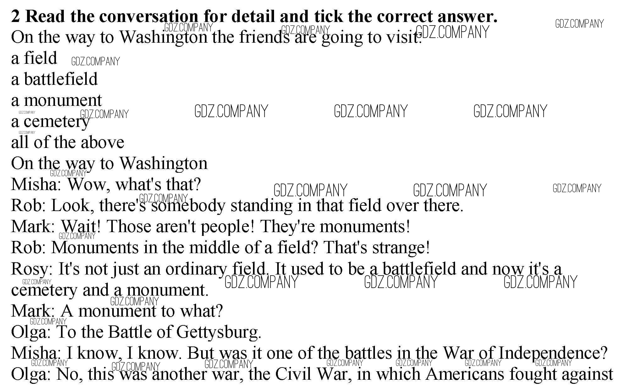The height and width of the screenshot is (392, 632).
Task: Click the "On the way to Washington" dialogue title
Action: click(x=109, y=164)
